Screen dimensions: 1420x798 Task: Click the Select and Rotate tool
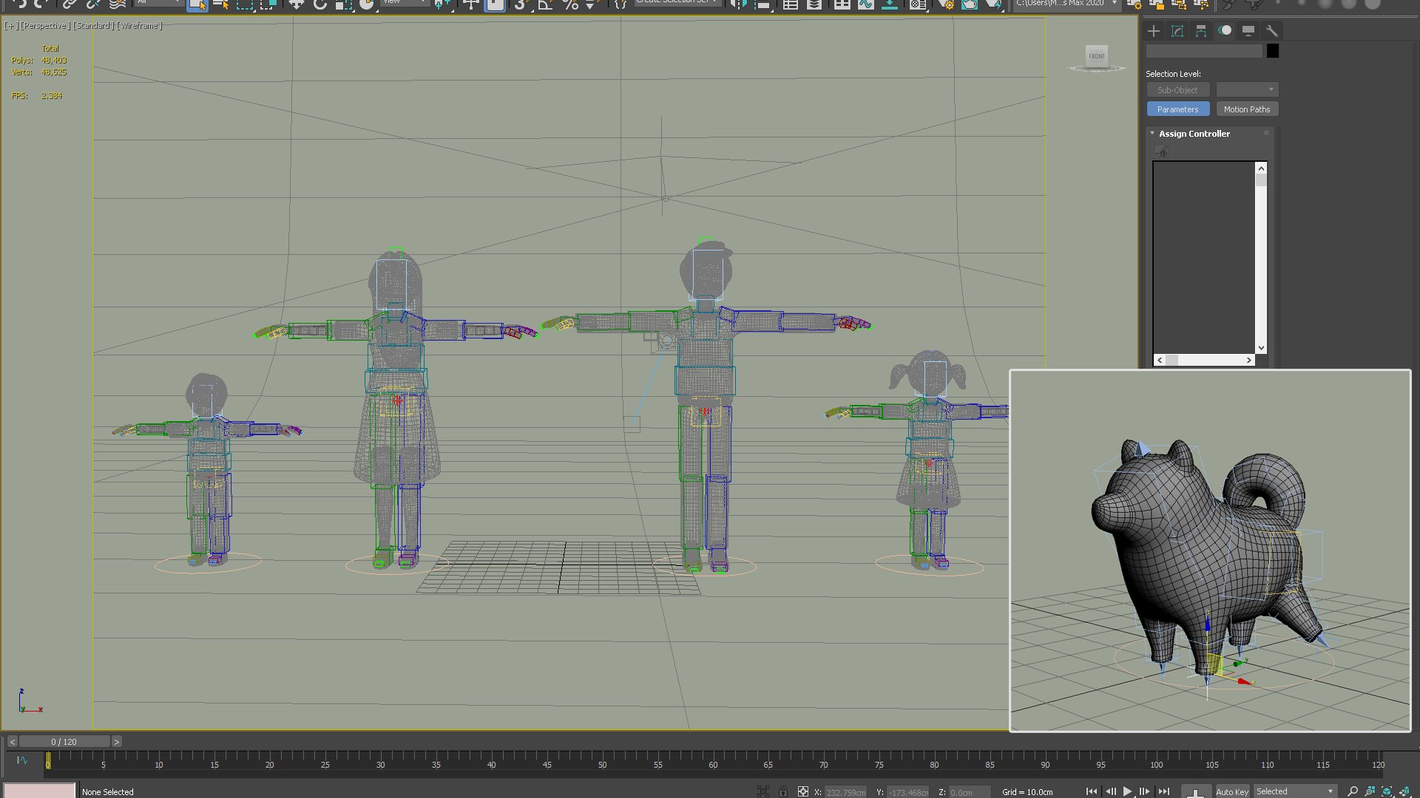[x=319, y=4]
